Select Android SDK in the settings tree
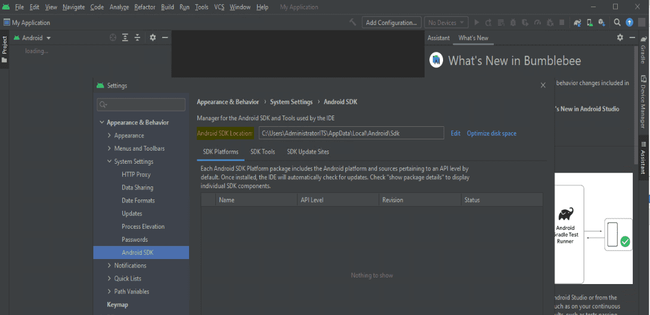This screenshot has width=650, height=315. 141,252
